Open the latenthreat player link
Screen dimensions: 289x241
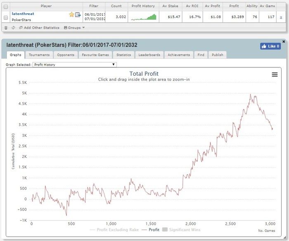point(23,14)
